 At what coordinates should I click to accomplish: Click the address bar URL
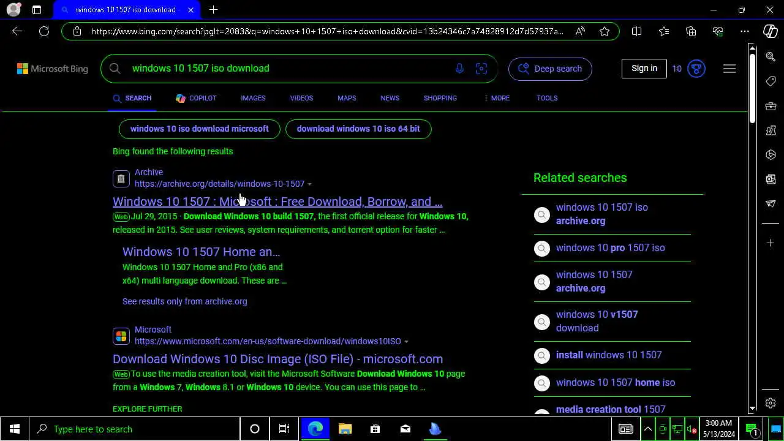pos(326,31)
